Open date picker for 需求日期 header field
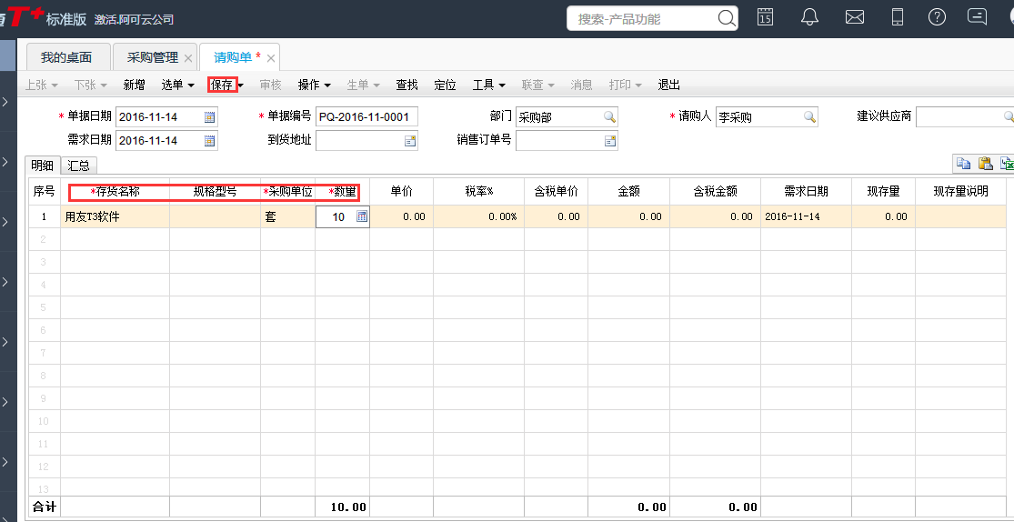Screen dimensions: 1014x522 [x=209, y=140]
